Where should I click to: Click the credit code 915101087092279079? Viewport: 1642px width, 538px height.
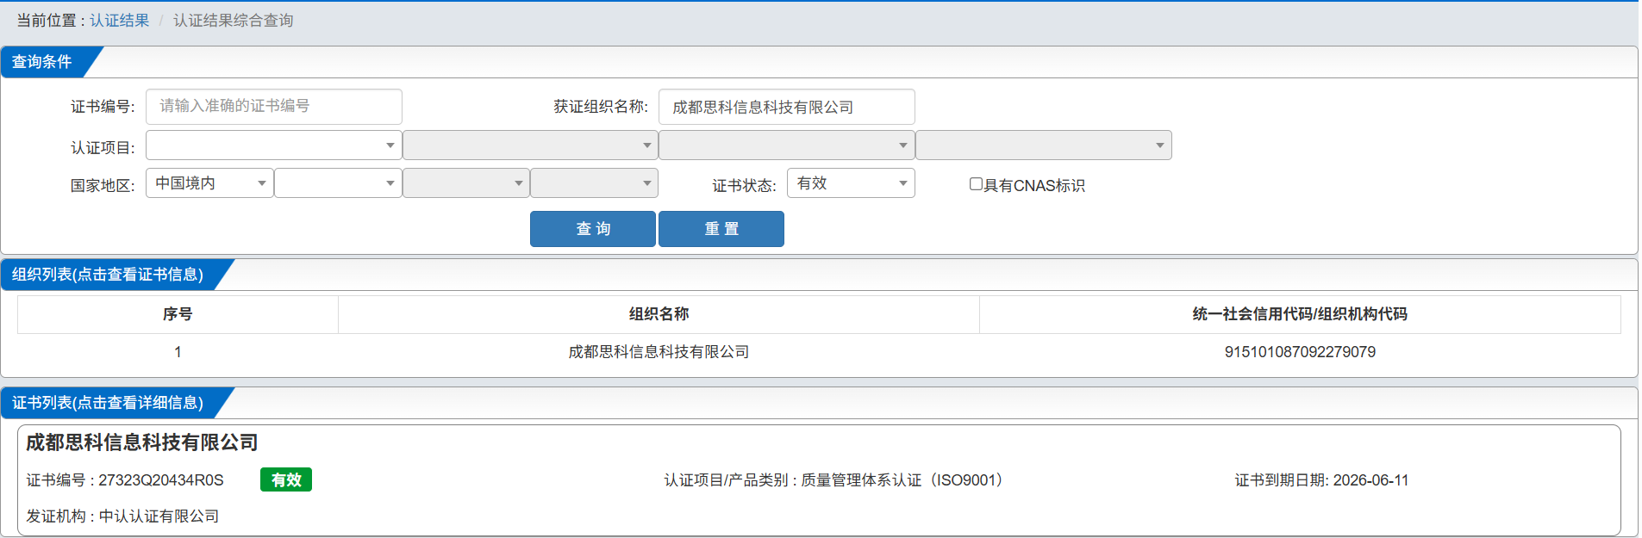tap(1300, 352)
